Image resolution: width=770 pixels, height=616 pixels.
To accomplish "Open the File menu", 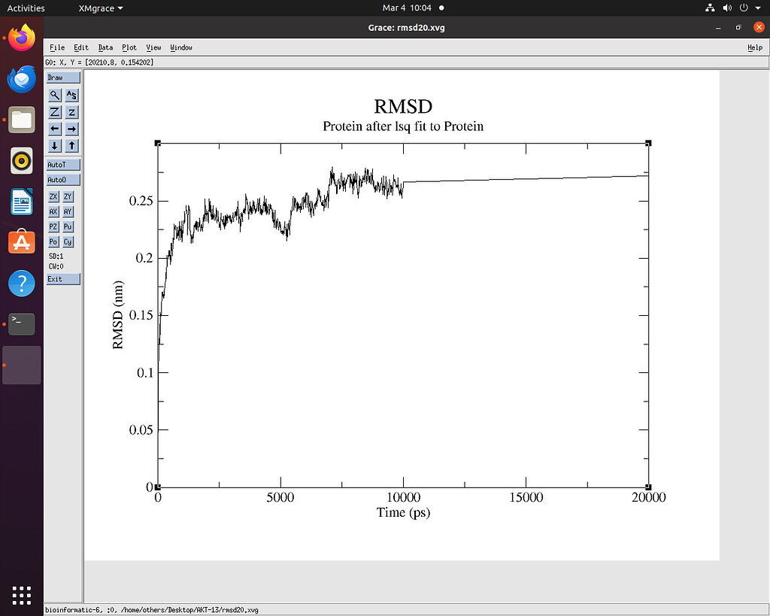I will coord(57,47).
